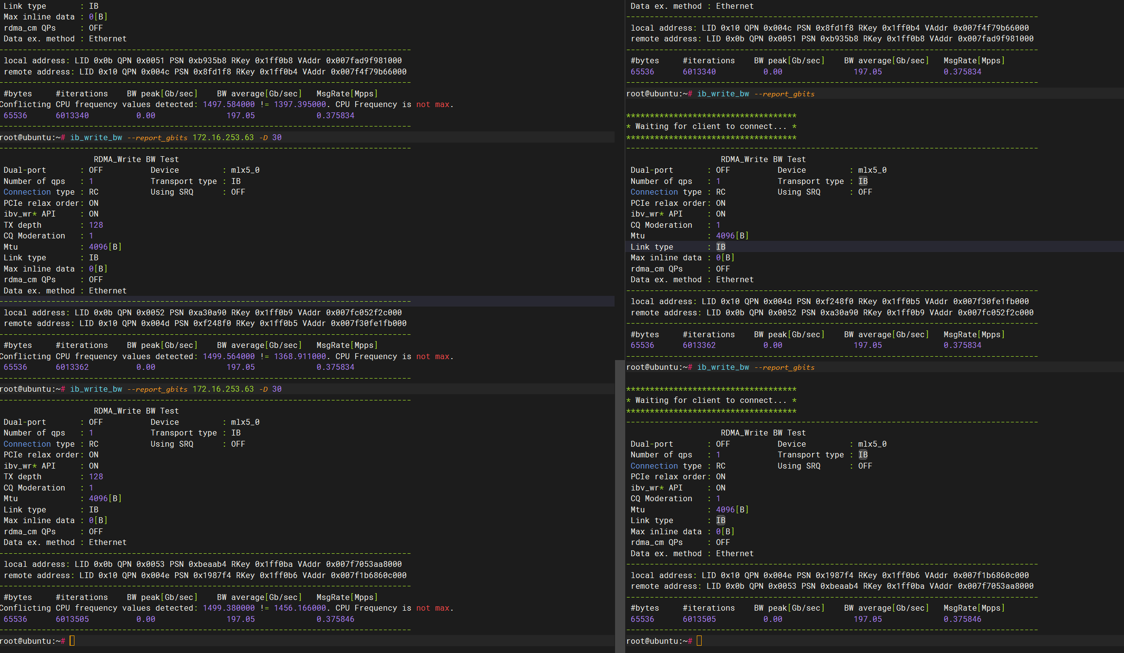Select PSN 0xb935b8 in left pane

[207, 61]
